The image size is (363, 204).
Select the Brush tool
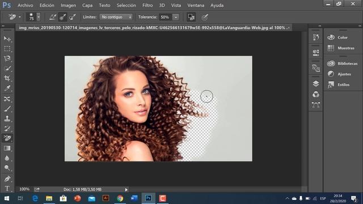[7, 109]
